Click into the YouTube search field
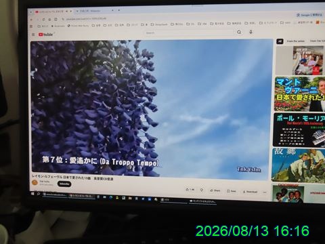Image resolution: width=325 pixels, height=244 pixels. click(x=188, y=33)
